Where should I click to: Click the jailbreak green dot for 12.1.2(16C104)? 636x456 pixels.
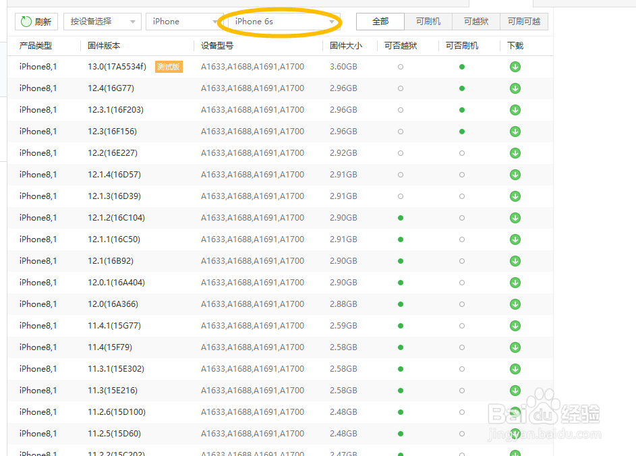(x=401, y=218)
